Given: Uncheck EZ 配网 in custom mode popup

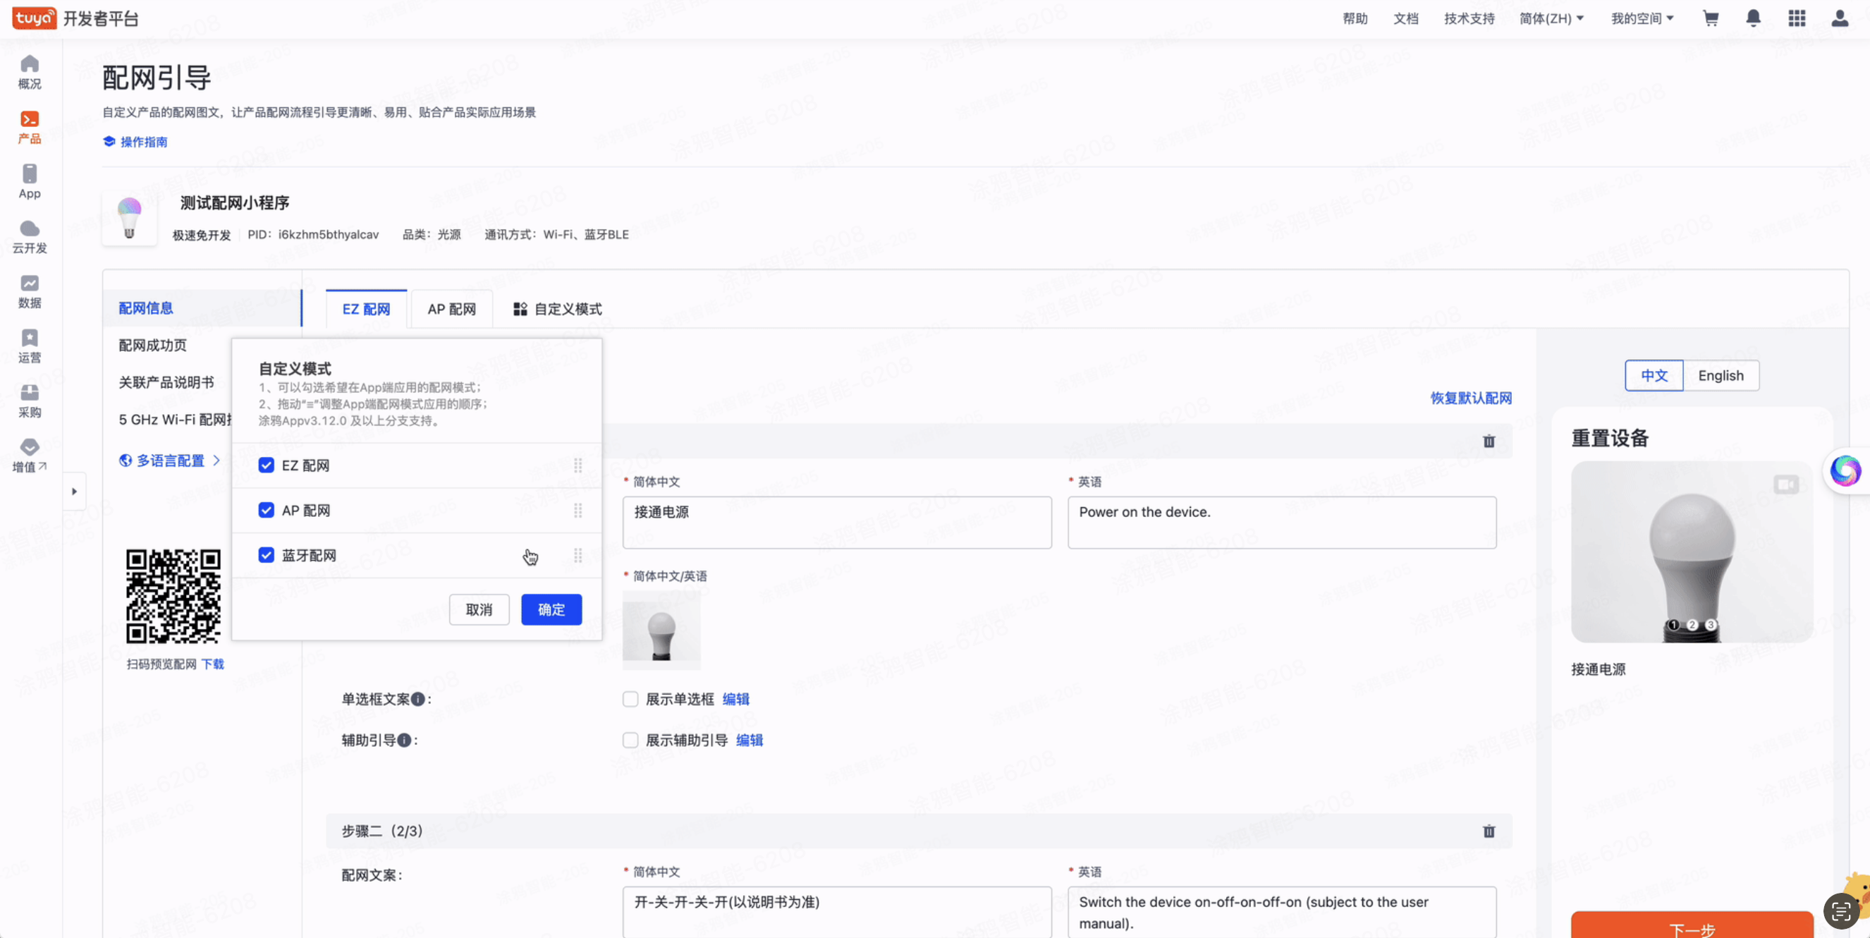Looking at the screenshot, I should coord(267,465).
